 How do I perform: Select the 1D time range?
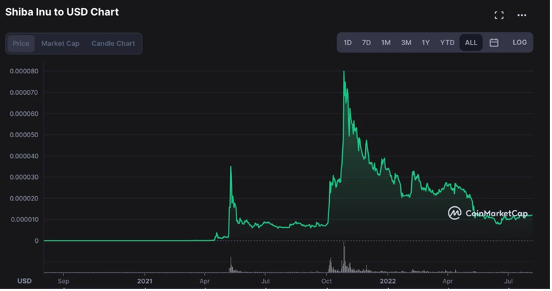tap(347, 42)
